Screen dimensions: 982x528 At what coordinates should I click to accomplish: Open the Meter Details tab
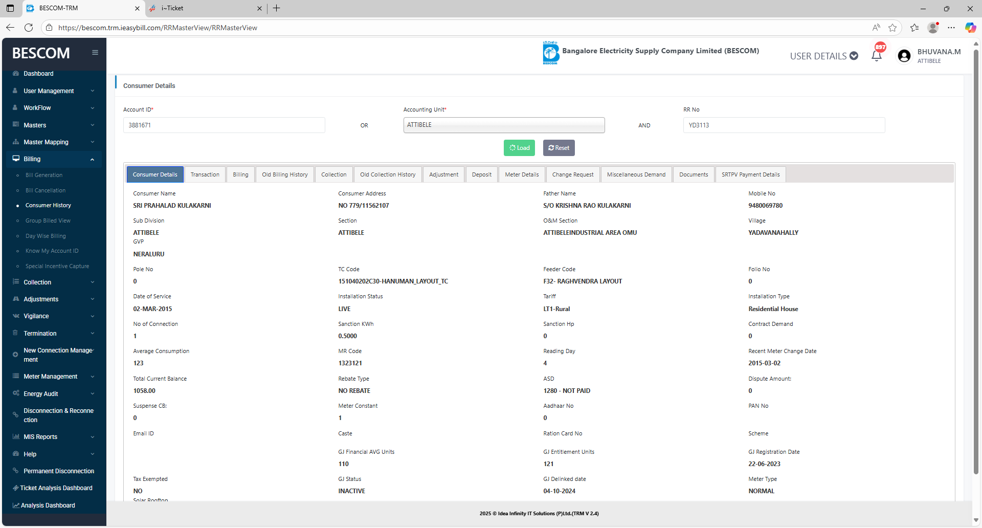click(522, 174)
